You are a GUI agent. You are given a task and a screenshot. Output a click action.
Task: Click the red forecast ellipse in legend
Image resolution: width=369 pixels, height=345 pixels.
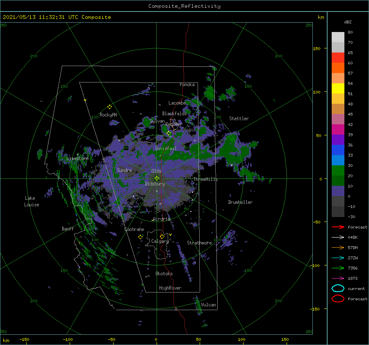[x=338, y=299]
